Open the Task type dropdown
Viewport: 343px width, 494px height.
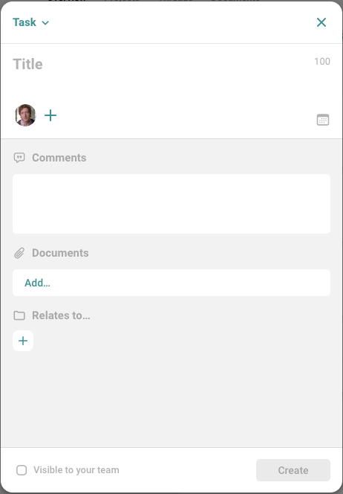tap(30, 22)
